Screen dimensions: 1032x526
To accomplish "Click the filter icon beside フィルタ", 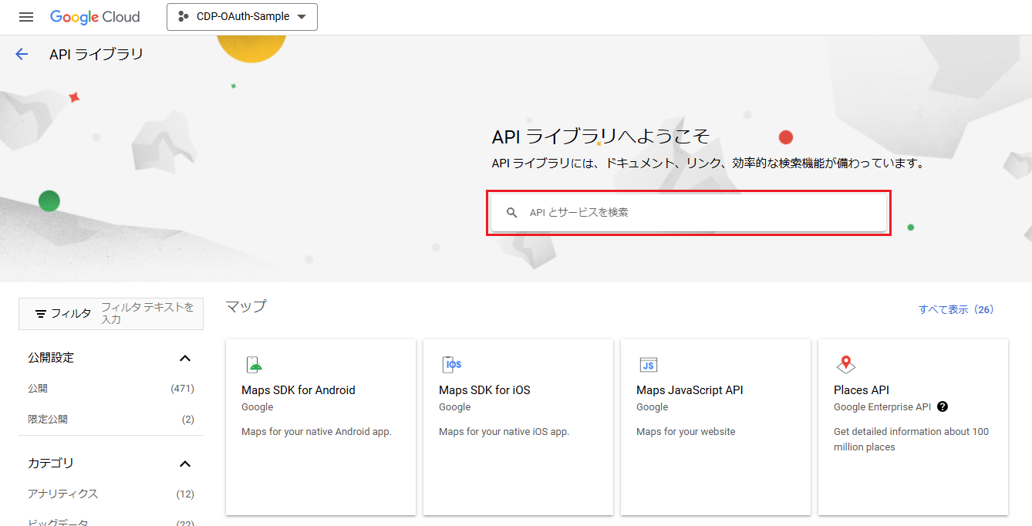I will pos(41,314).
